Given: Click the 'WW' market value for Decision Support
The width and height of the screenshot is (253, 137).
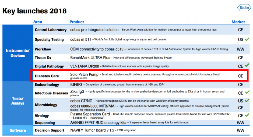Looking at the screenshot, I should (x=240, y=130).
